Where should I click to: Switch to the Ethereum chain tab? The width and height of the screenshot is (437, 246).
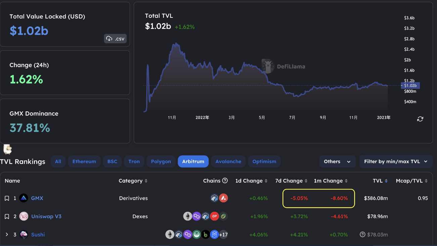pos(84,161)
